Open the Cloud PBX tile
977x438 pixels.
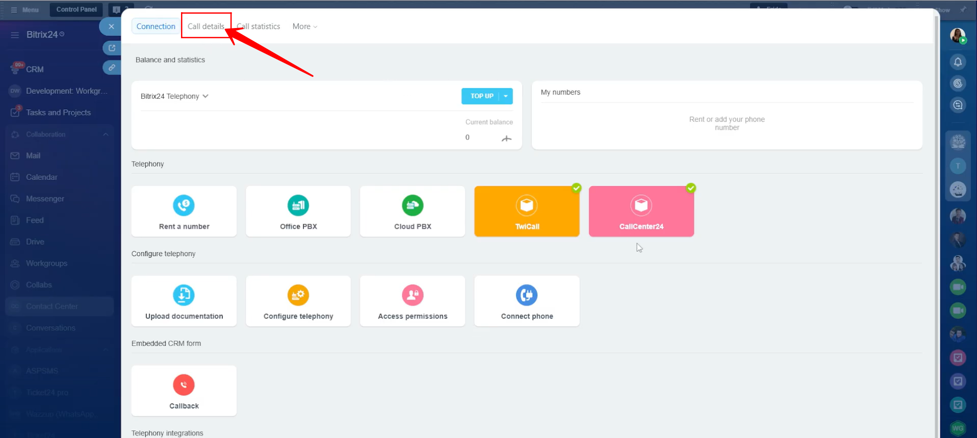pos(413,211)
